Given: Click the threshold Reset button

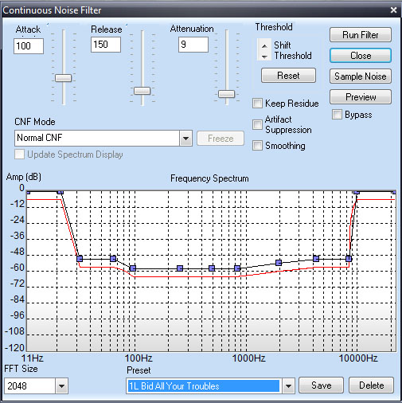Looking at the screenshot, I should [288, 76].
